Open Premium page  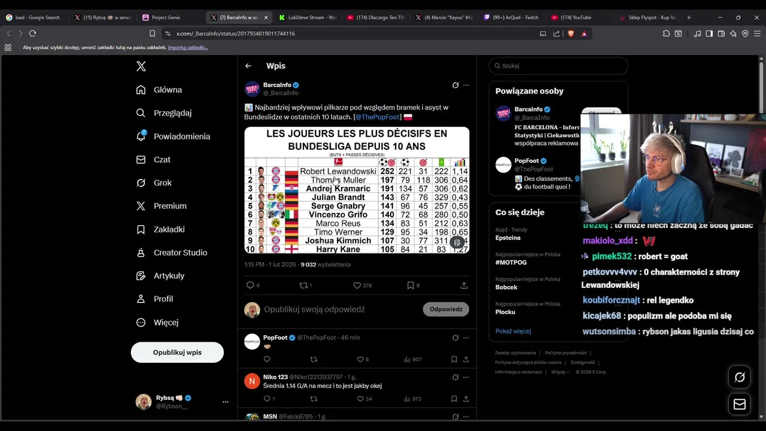point(162,206)
